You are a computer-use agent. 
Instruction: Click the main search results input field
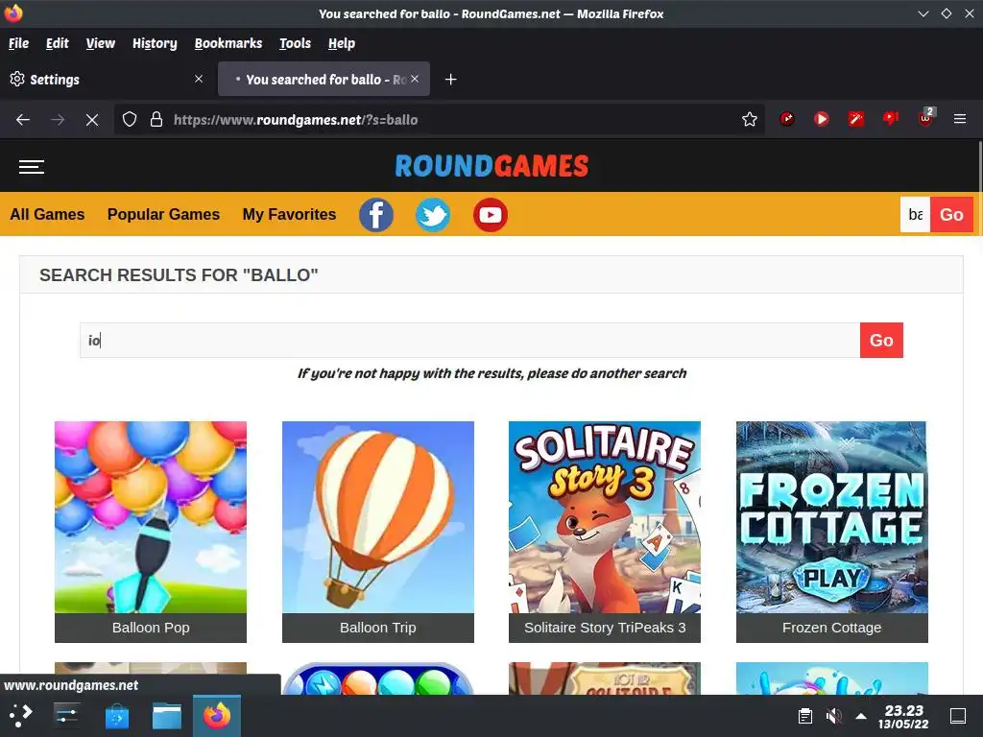click(470, 341)
